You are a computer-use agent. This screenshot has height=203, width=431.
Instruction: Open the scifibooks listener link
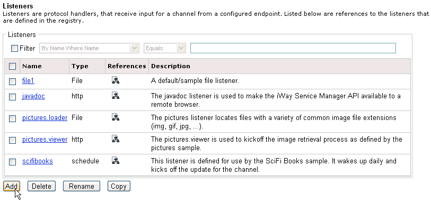(x=38, y=161)
